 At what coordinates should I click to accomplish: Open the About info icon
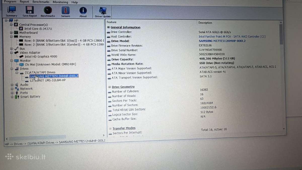pos(83,12)
